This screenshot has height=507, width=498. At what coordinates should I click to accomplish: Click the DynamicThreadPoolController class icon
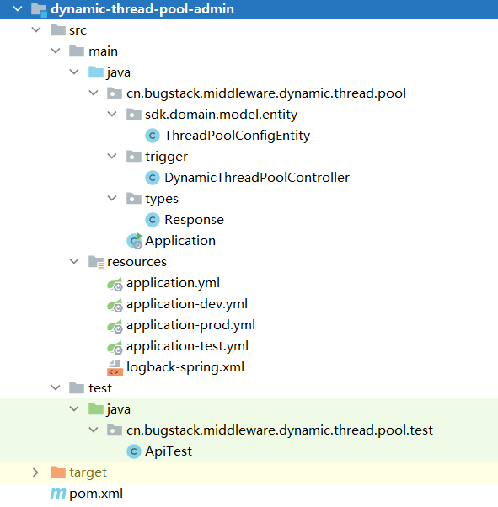152,178
